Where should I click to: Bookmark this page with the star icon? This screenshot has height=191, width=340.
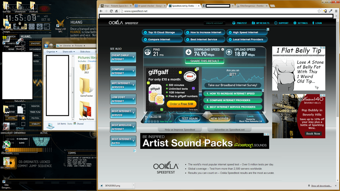pyautogui.click(x=319, y=11)
